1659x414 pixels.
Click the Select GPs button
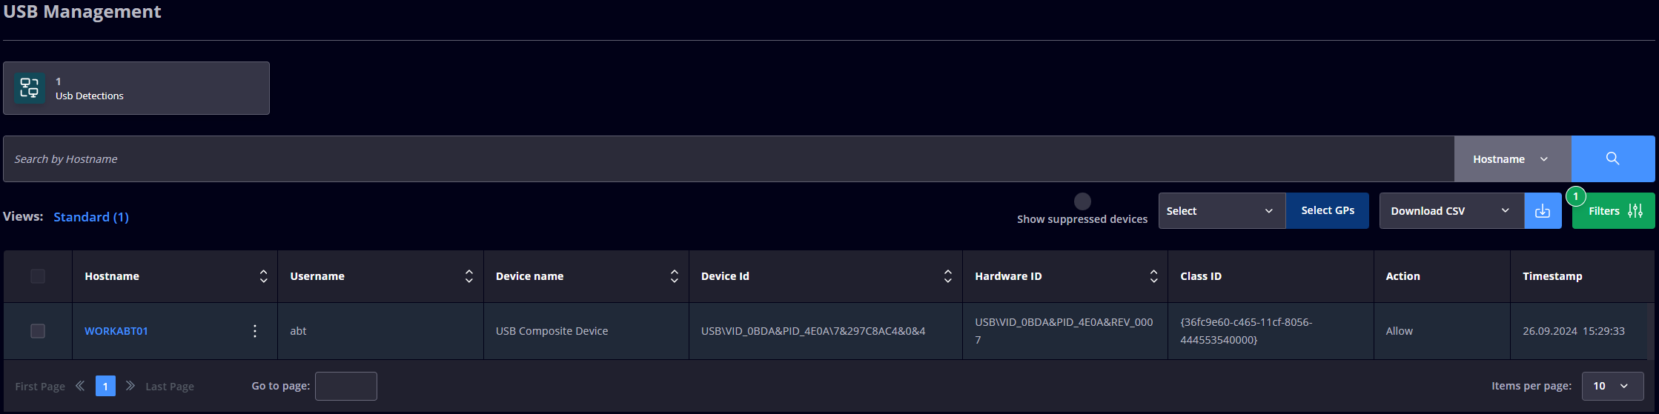click(x=1328, y=211)
